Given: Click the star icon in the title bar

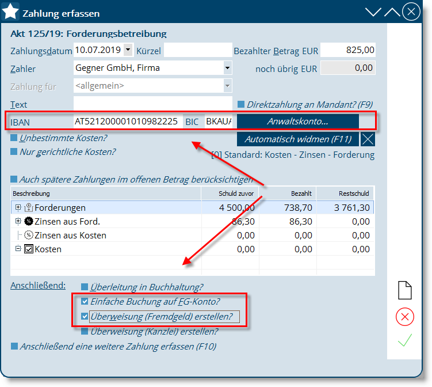Looking at the screenshot, I should click(10, 12).
